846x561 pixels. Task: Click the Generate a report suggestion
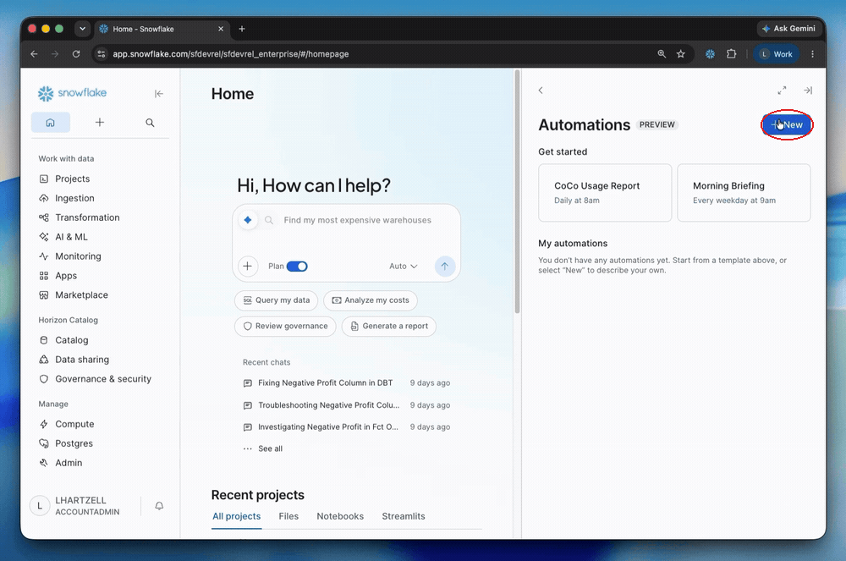(389, 327)
